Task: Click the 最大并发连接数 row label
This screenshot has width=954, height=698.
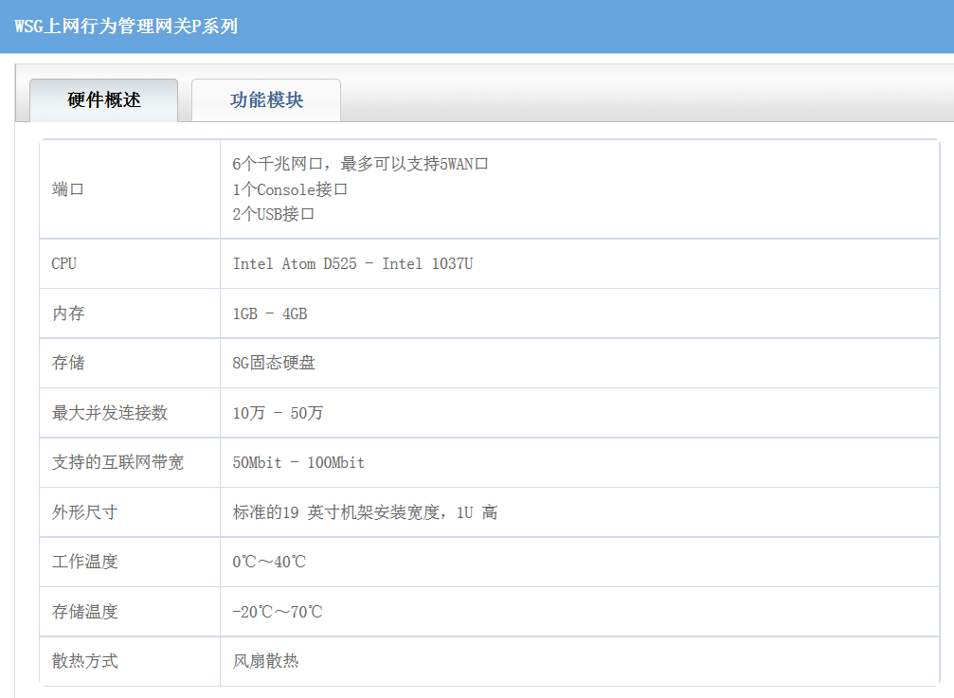Action: (109, 413)
